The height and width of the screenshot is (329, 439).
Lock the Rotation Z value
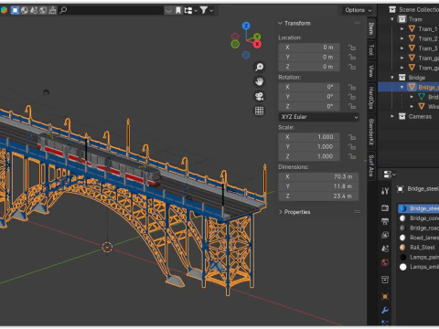[x=352, y=107]
